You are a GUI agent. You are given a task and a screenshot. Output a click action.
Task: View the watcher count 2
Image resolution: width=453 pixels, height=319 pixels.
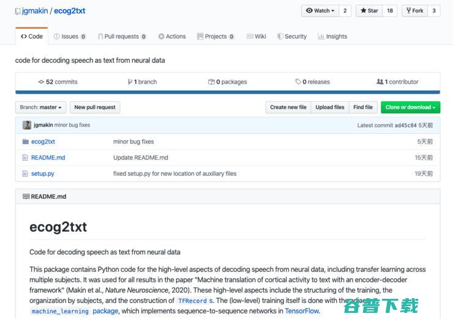(x=345, y=10)
